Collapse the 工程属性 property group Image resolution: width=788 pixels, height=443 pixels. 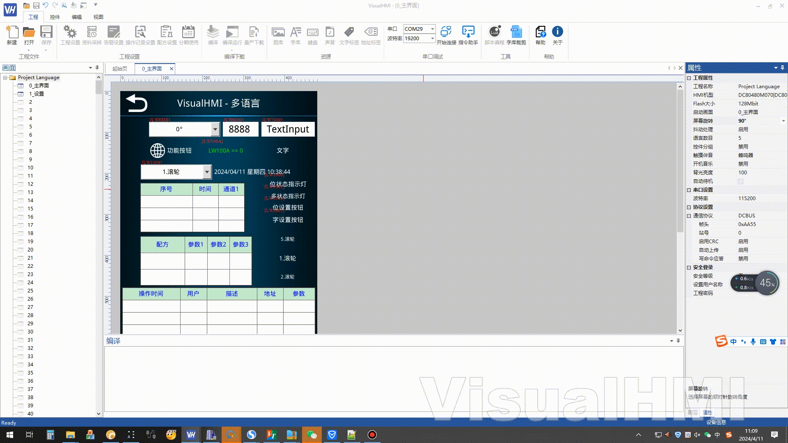click(x=689, y=78)
